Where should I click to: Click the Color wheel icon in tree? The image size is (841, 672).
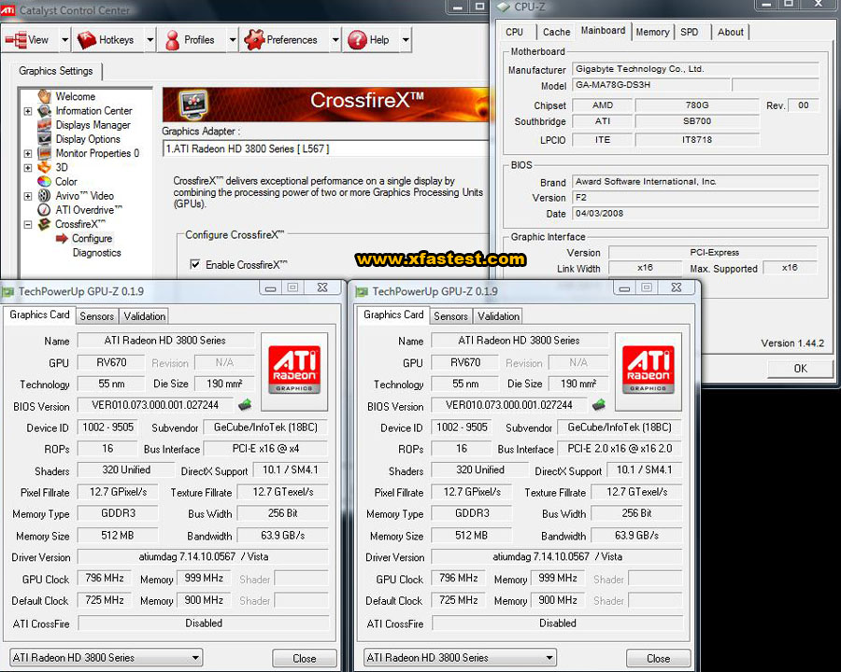point(45,182)
